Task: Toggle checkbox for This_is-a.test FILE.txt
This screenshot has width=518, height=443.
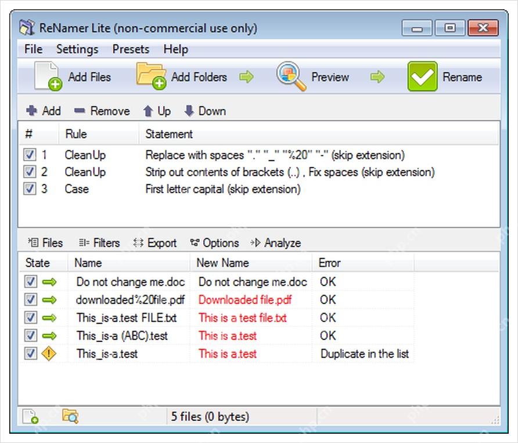Action: click(31, 318)
